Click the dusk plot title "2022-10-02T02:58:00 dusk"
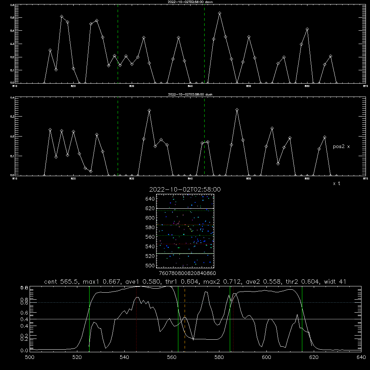 pyautogui.click(x=190, y=94)
